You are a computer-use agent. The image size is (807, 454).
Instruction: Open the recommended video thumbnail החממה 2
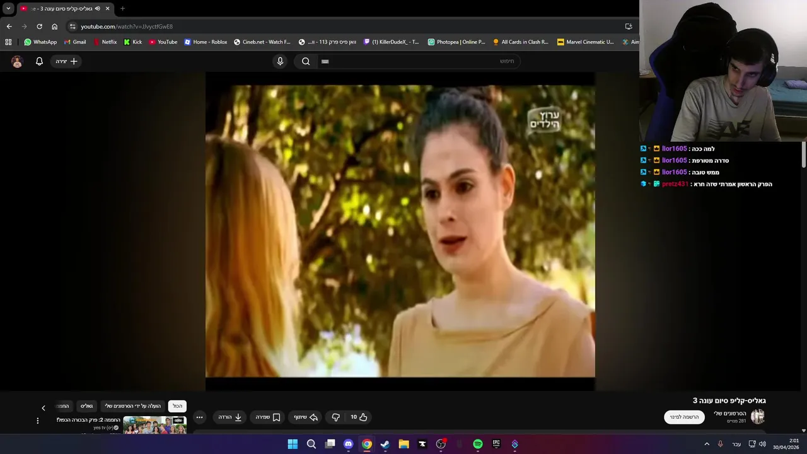[x=154, y=425]
